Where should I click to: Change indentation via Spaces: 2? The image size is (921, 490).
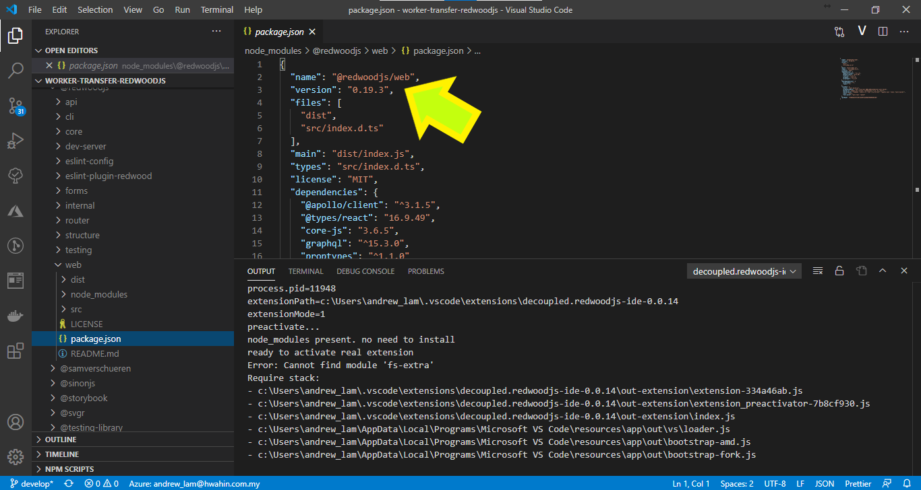click(737, 483)
